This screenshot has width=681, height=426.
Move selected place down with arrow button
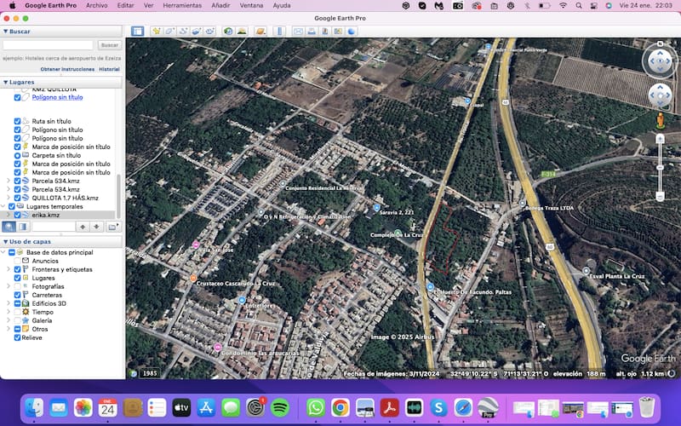(96, 227)
